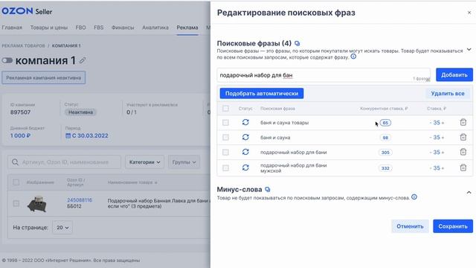Screen dimensions: 476x268
Task: Check 'подарочный набор для бани мужской' checkbox
Action: (x=225, y=167)
